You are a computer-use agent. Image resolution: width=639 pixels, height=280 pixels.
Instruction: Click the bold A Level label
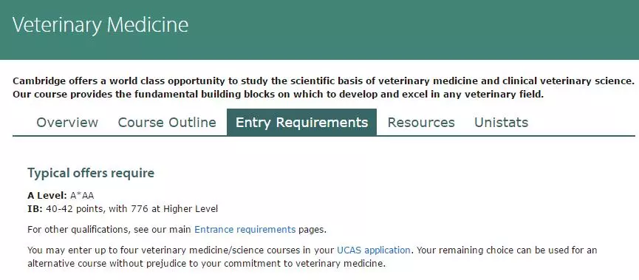click(47, 195)
